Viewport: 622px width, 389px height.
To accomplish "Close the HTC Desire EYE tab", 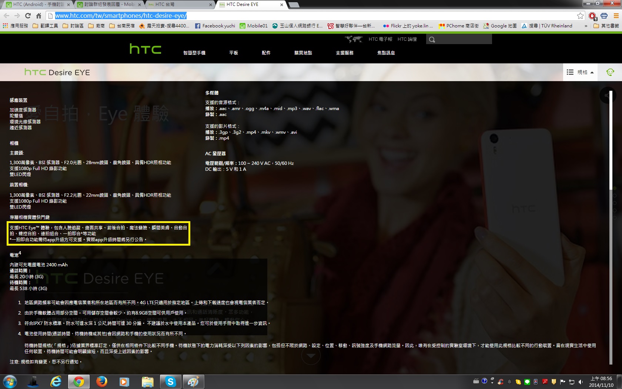I will (282, 5).
